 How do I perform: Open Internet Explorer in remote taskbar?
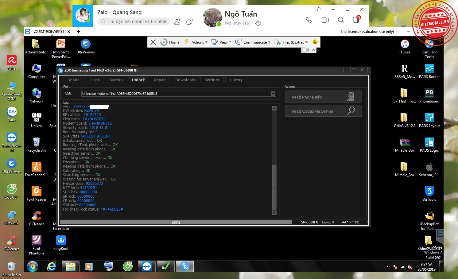point(51,266)
